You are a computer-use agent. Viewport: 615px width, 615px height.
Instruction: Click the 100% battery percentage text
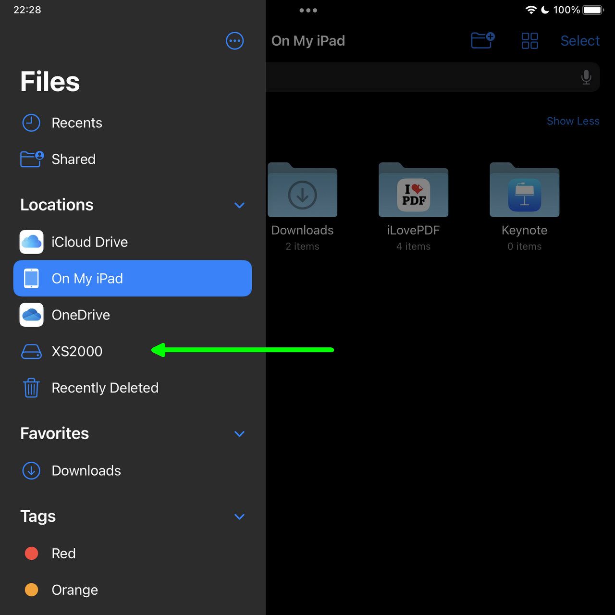tap(566, 10)
